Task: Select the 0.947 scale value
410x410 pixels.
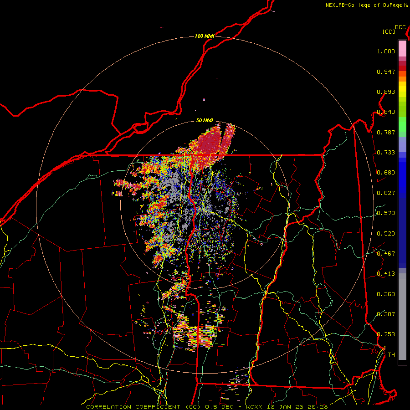Action: pos(386,72)
